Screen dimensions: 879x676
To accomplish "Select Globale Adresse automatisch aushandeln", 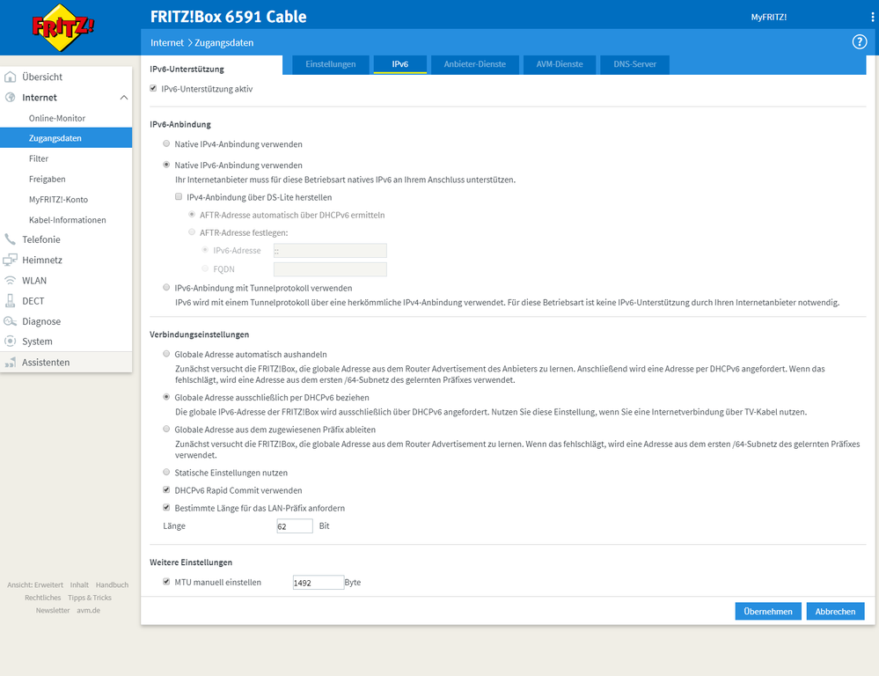I will 166,354.
